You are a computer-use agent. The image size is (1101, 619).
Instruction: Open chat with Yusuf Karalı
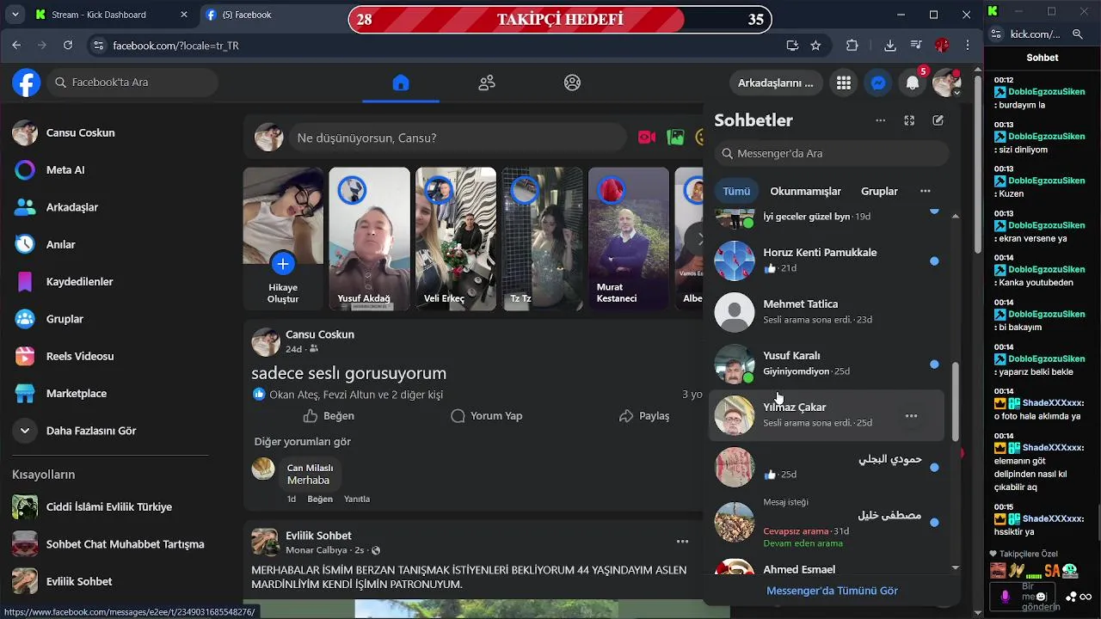click(x=827, y=364)
